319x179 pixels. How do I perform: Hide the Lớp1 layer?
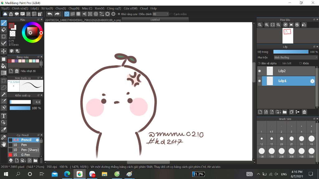259,81
